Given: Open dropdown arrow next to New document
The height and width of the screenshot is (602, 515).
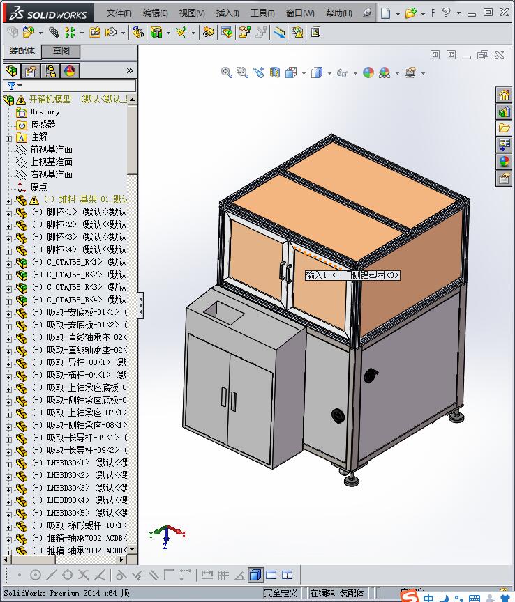Looking at the screenshot, I should [x=398, y=14].
